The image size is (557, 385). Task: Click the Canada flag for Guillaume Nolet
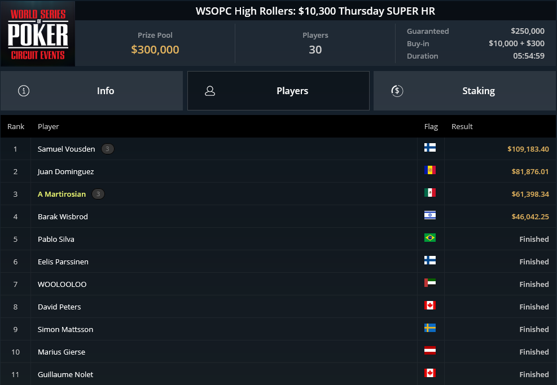[430, 373]
